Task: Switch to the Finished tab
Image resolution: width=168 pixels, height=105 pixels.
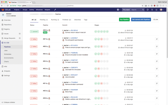Action: (67, 20)
